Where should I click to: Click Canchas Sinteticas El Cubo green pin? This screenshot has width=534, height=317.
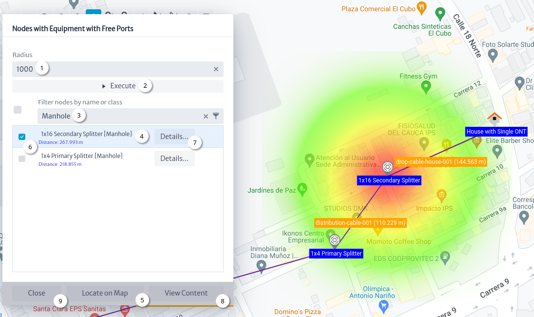440,14
